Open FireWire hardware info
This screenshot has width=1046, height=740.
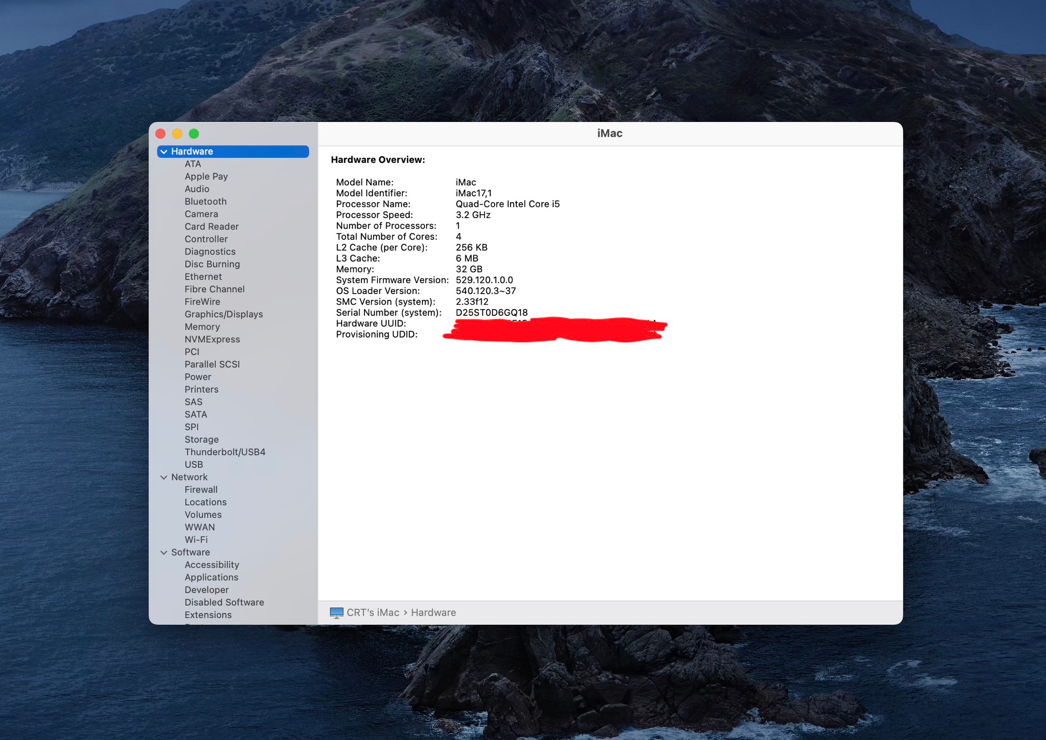click(202, 302)
